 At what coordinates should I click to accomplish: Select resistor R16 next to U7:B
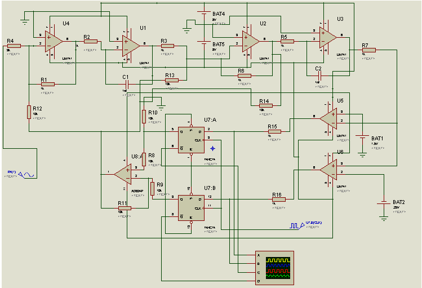(x=279, y=199)
